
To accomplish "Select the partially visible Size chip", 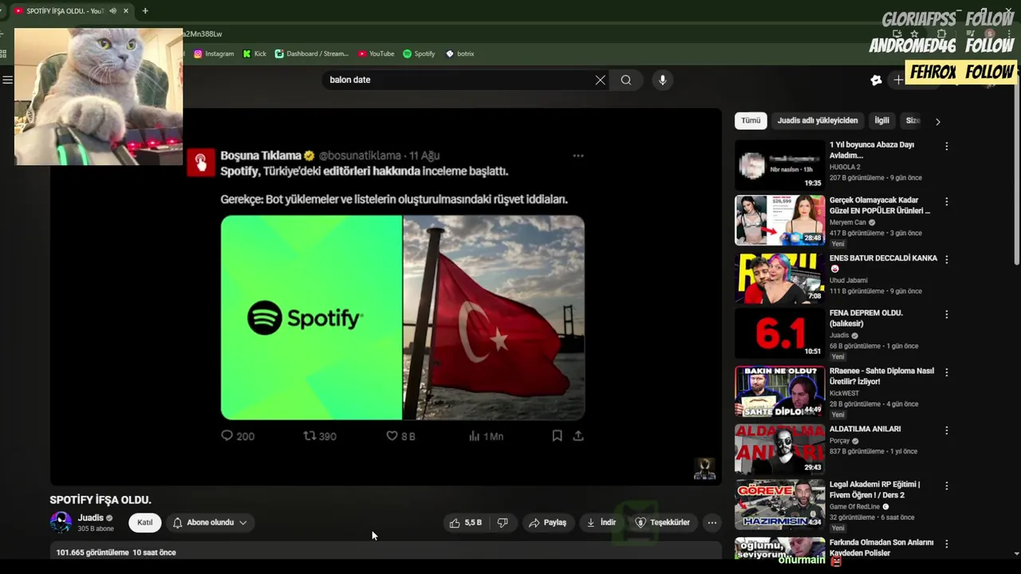I will pyautogui.click(x=913, y=120).
